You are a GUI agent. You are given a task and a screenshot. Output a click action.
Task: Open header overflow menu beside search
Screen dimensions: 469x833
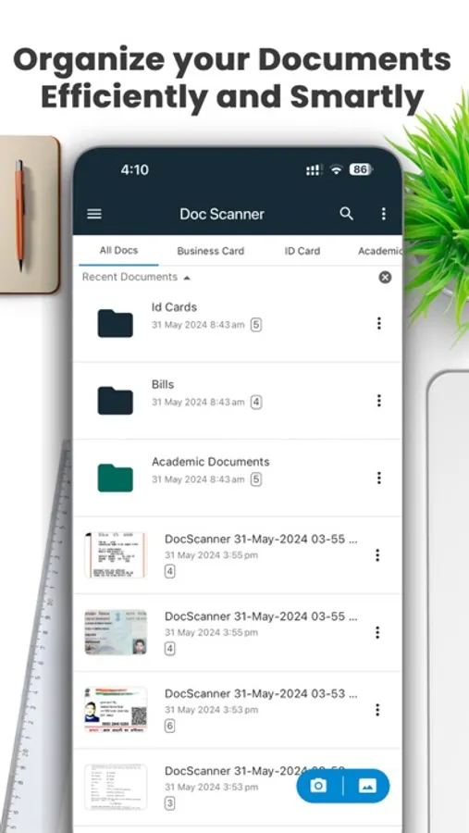tap(384, 214)
